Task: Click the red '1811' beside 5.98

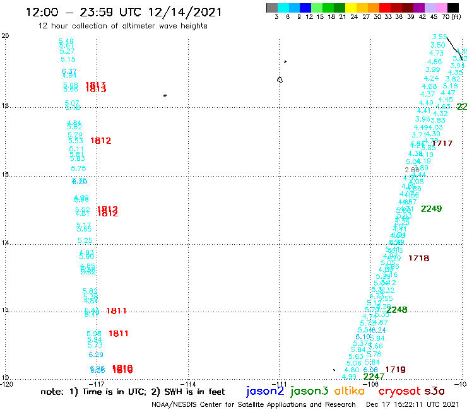Action: (x=119, y=334)
